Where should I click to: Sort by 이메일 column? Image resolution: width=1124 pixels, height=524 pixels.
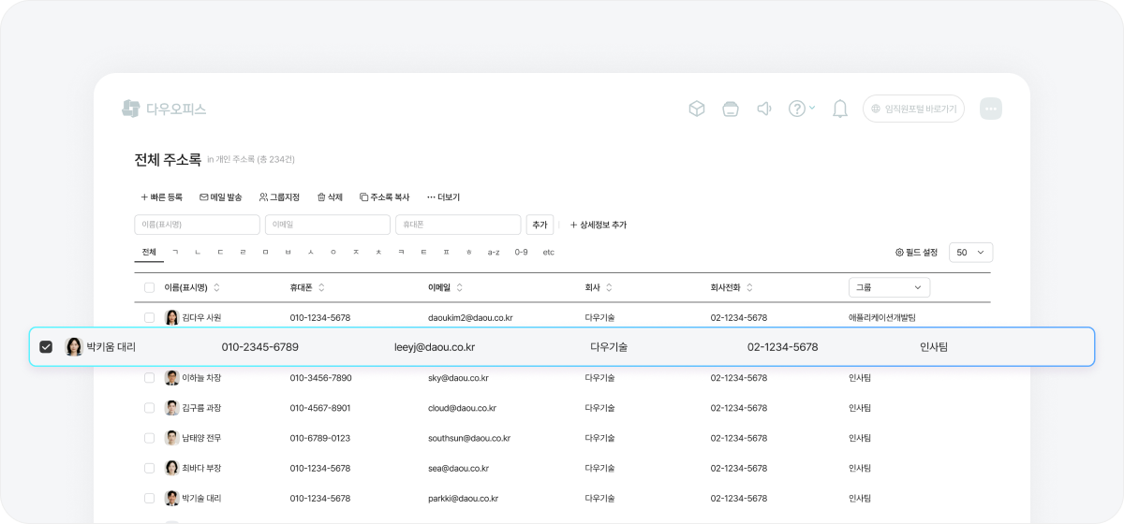pos(446,287)
